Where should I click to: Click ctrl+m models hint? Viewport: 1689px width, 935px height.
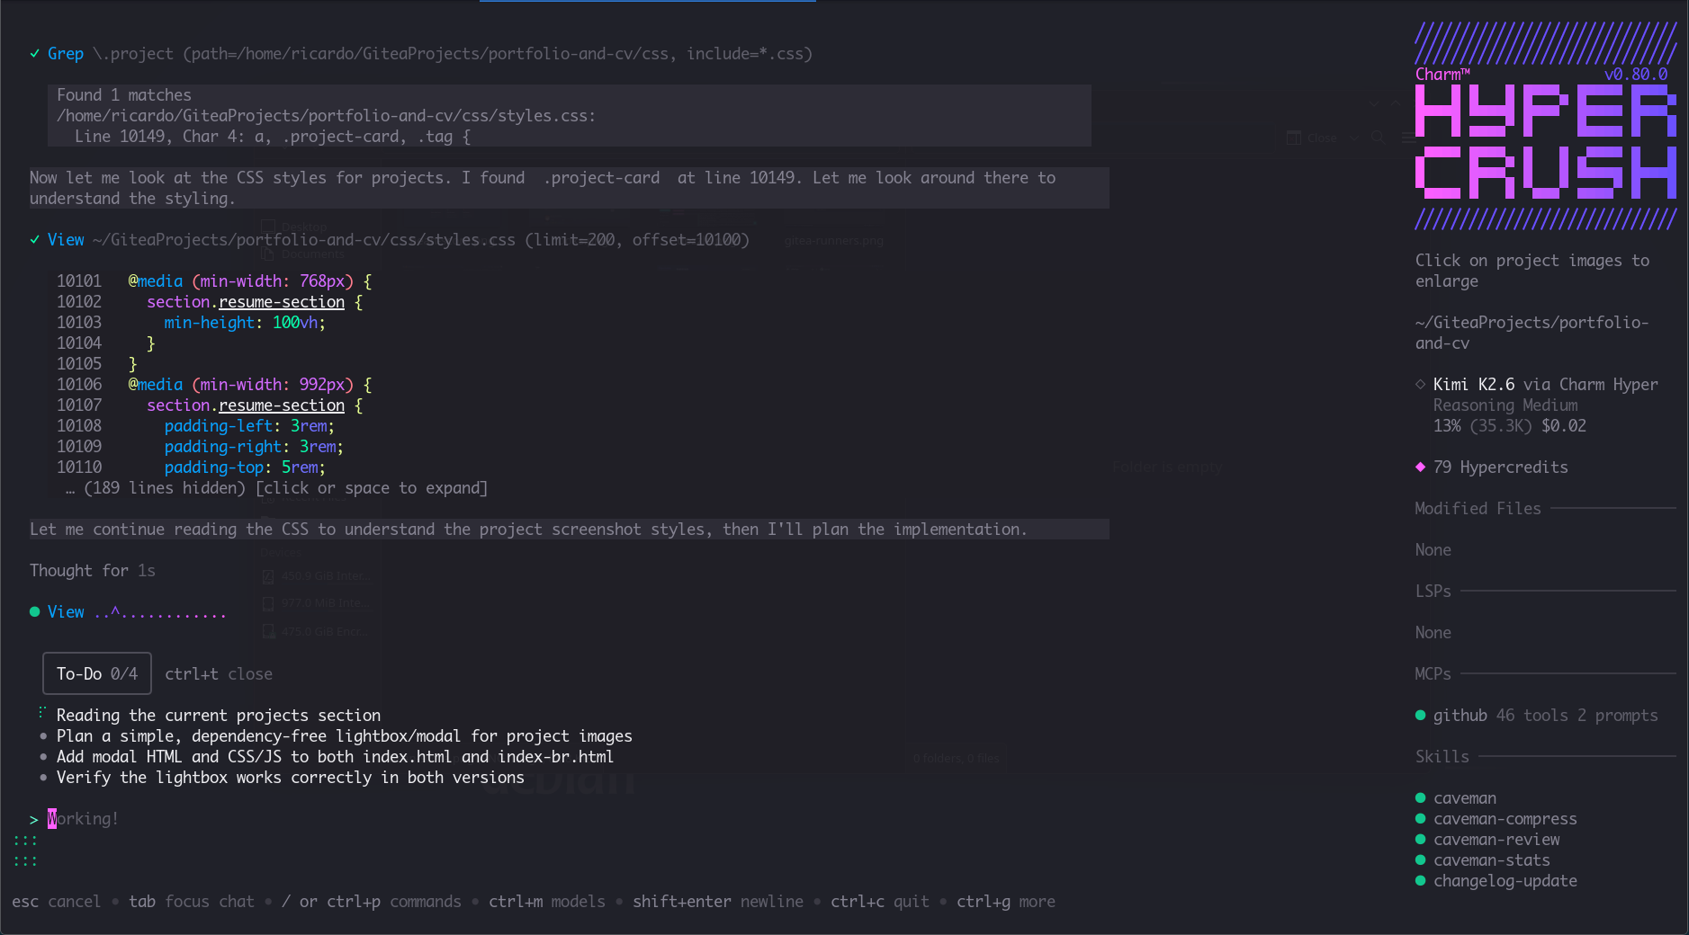pos(547,902)
